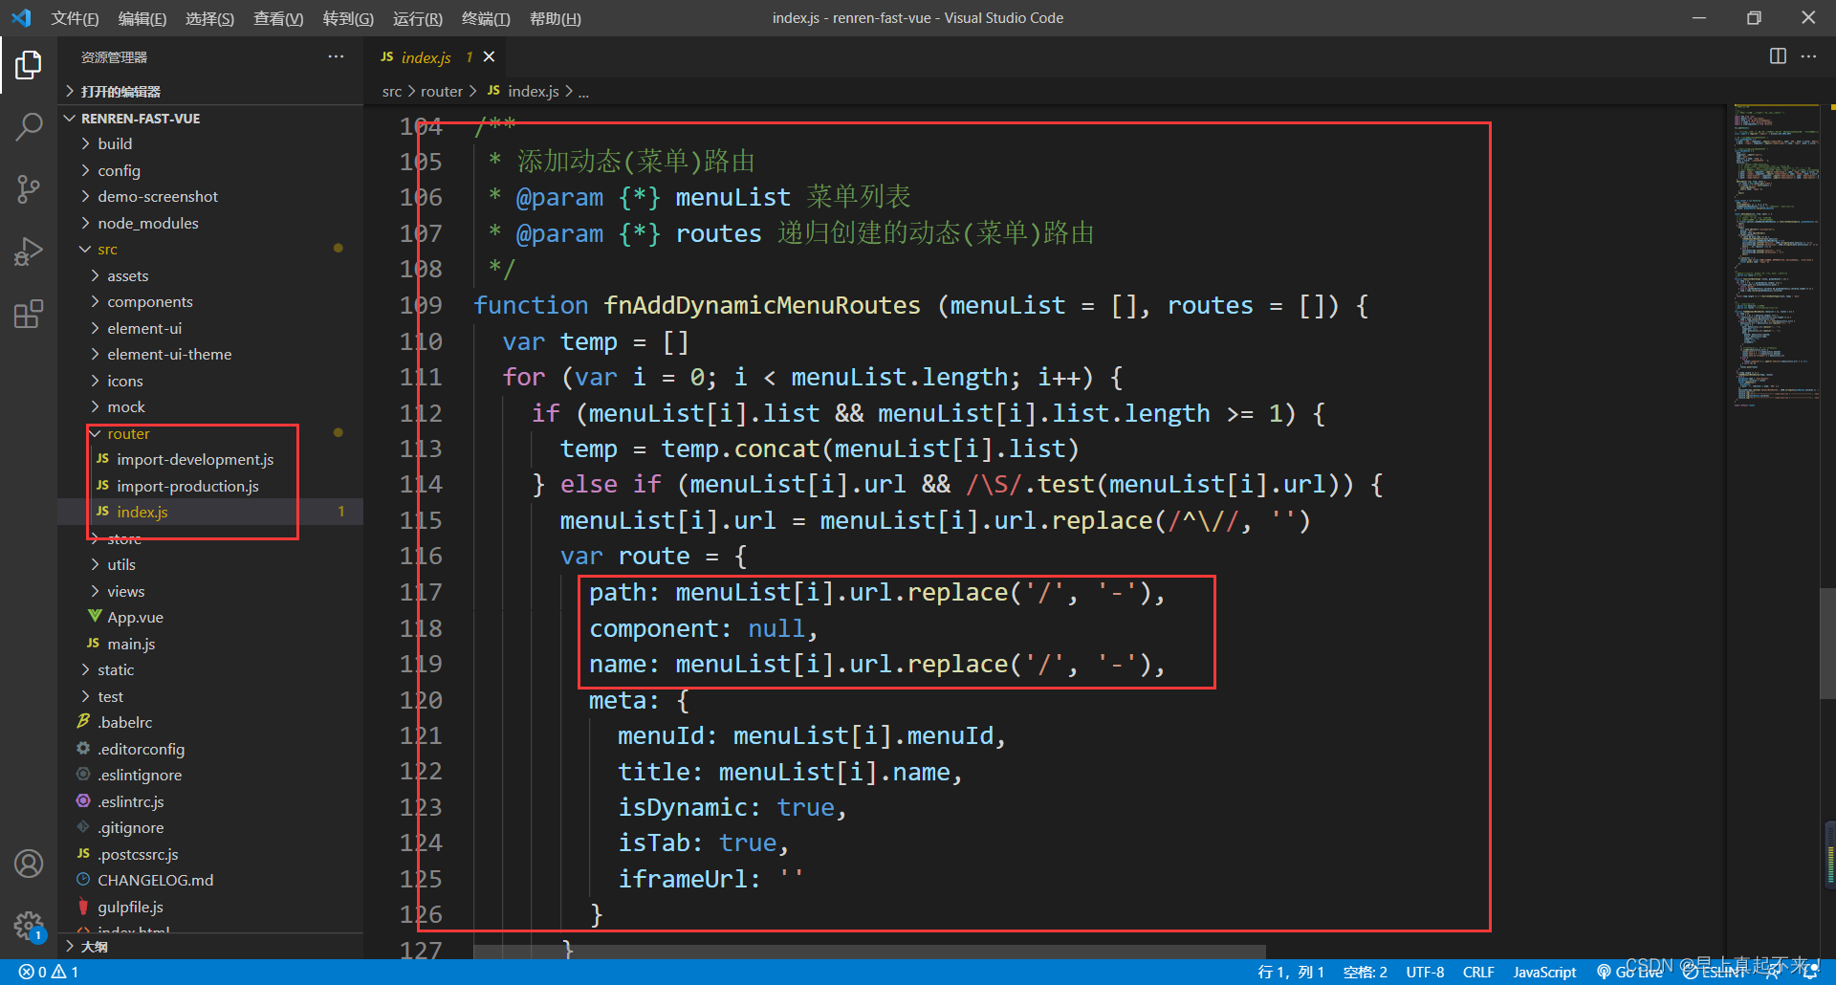Click the VS Code logo icon
The height and width of the screenshot is (985, 1836).
pyautogui.click(x=21, y=18)
